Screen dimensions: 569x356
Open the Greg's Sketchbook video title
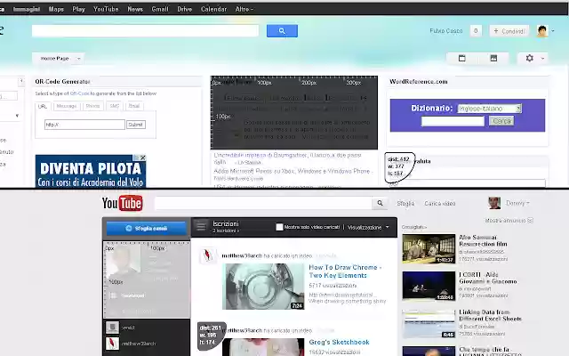[x=339, y=342]
